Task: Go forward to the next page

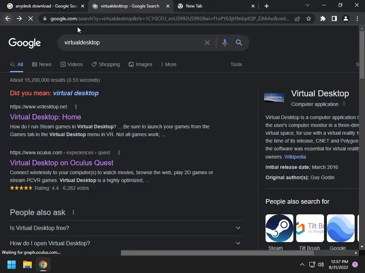Action: (x=19, y=18)
